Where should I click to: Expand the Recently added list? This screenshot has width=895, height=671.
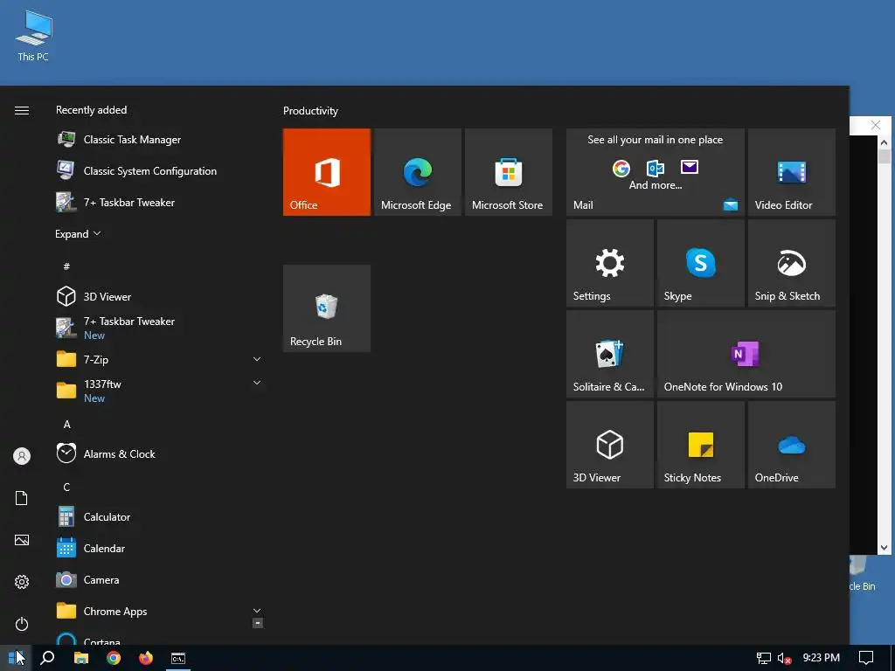click(78, 234)
